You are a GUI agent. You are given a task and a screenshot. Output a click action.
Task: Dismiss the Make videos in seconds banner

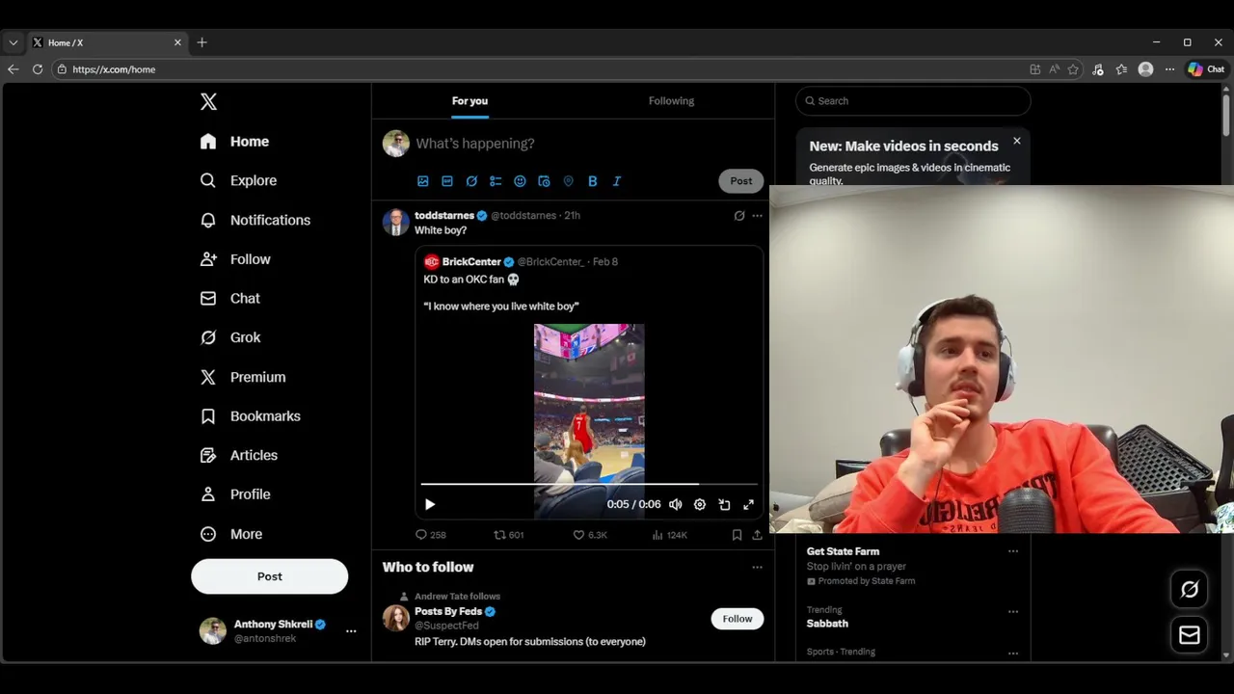(x=1016, y=141)
